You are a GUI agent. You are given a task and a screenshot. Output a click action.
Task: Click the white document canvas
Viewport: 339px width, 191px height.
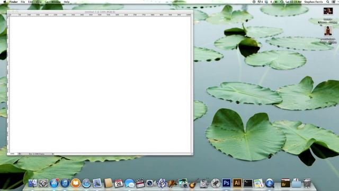[x=100, y=84]
